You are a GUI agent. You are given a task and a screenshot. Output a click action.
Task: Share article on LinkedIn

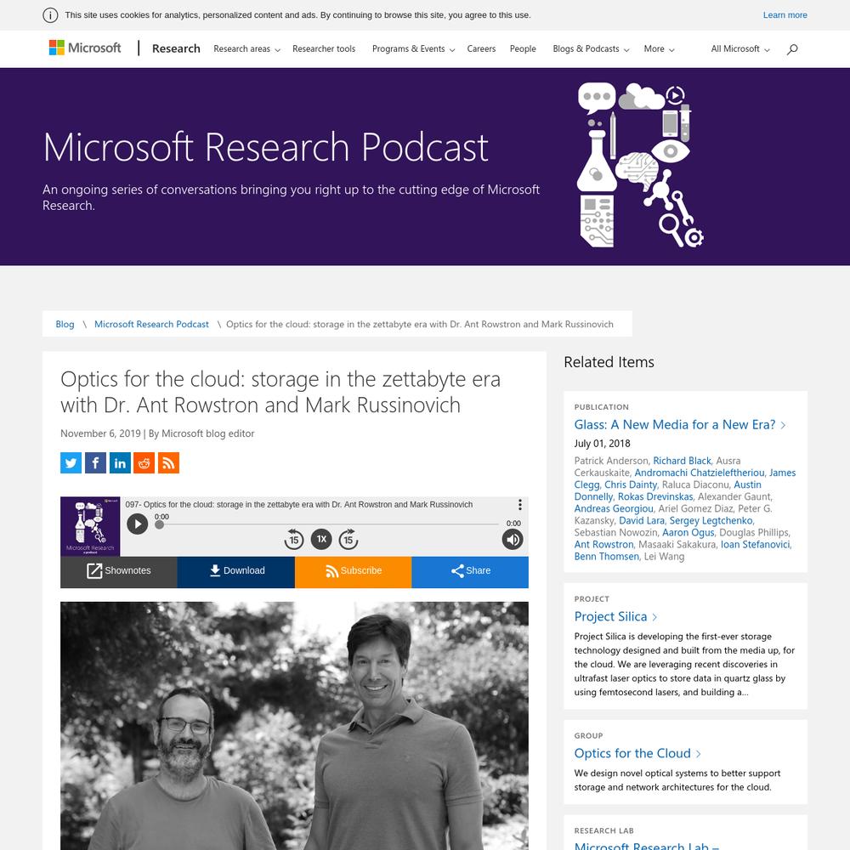pos(120,463)
